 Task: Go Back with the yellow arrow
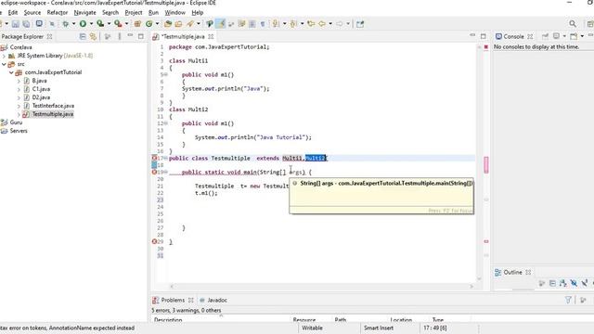click(322, 24)
